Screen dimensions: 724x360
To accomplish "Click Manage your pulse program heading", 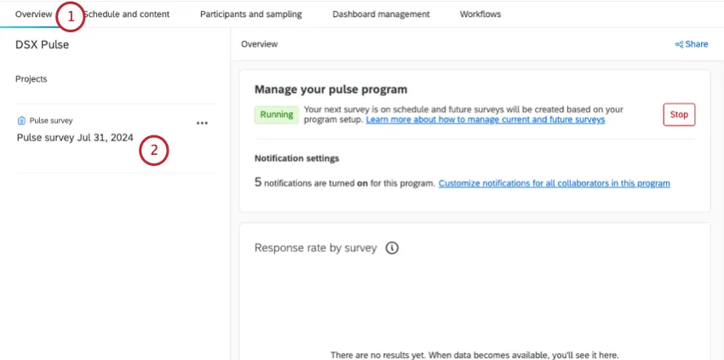I will pyautogui.click(x=331, y=89).
